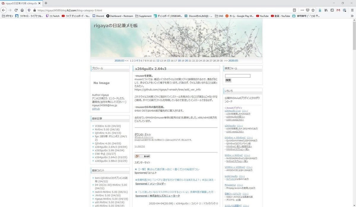Open ライブ ダッシュボード bookmark

[76, 16]
